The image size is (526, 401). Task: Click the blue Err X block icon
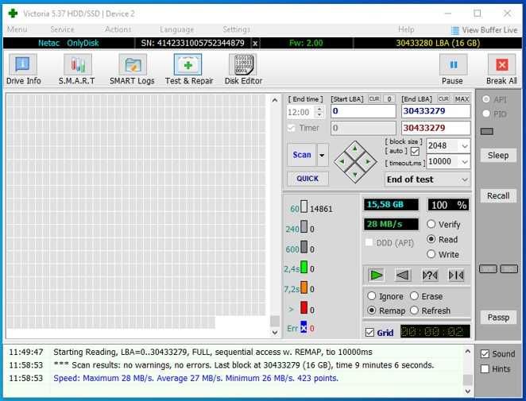304,327
